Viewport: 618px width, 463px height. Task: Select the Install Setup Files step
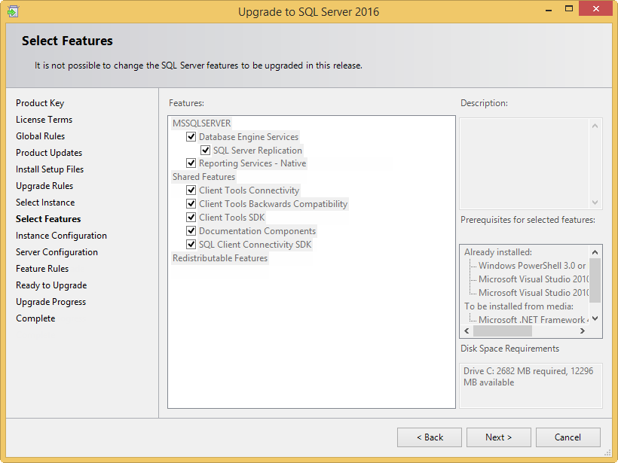pos(50,169)
